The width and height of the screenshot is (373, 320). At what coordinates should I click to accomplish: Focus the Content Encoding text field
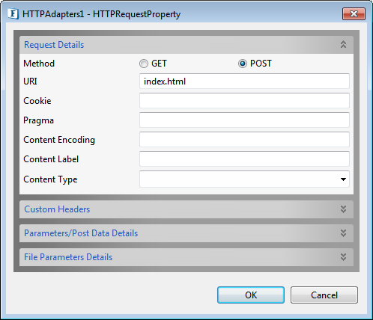point(244,140)
